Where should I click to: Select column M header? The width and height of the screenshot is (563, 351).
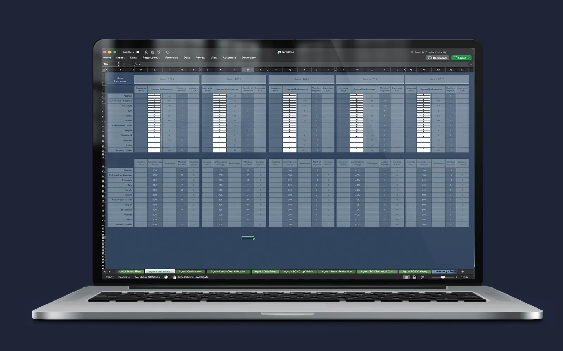point(248,69)
